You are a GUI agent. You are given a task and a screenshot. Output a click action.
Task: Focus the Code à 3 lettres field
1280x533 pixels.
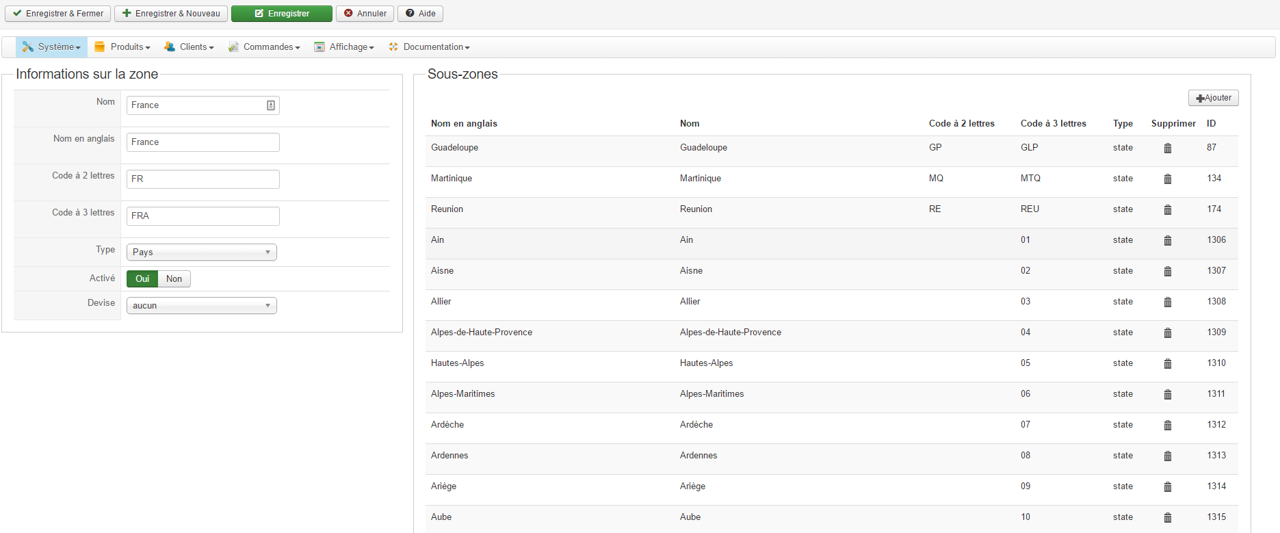[203, 216]
